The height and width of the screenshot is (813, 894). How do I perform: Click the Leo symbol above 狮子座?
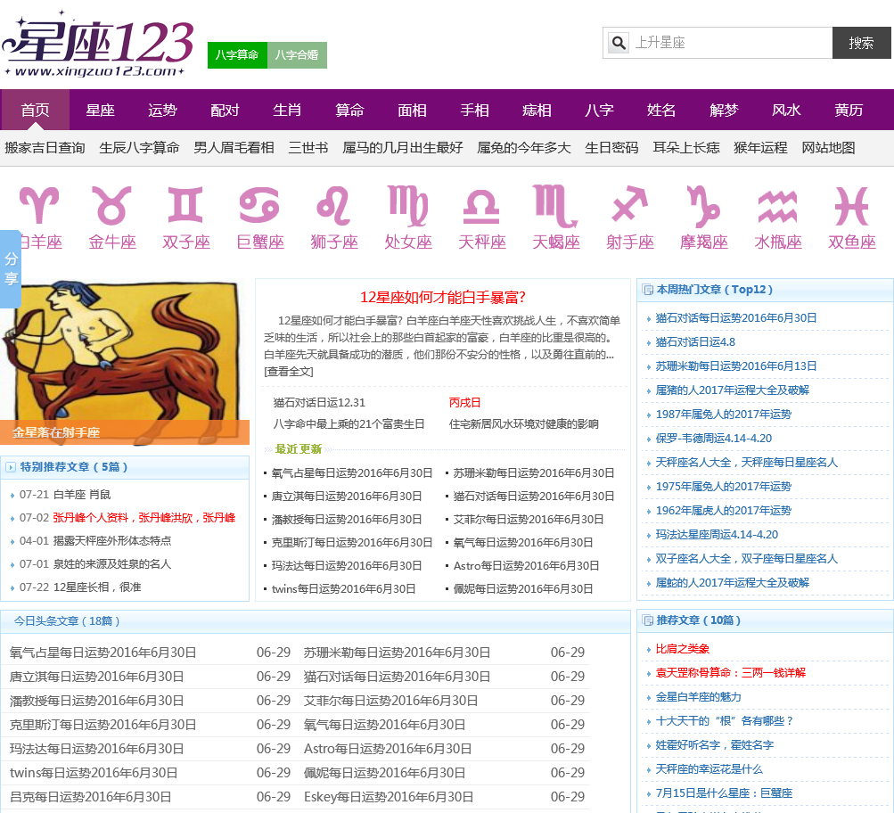pos(333,205)
